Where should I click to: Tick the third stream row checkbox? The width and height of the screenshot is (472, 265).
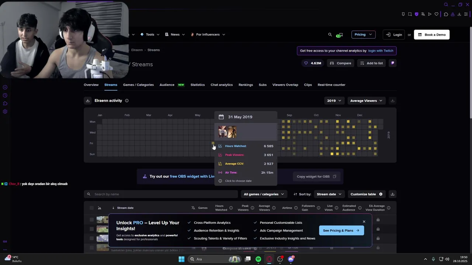92,238
